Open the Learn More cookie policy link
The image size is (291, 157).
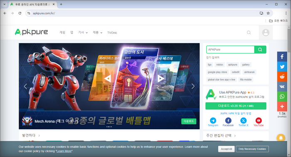tap(64, 151)
